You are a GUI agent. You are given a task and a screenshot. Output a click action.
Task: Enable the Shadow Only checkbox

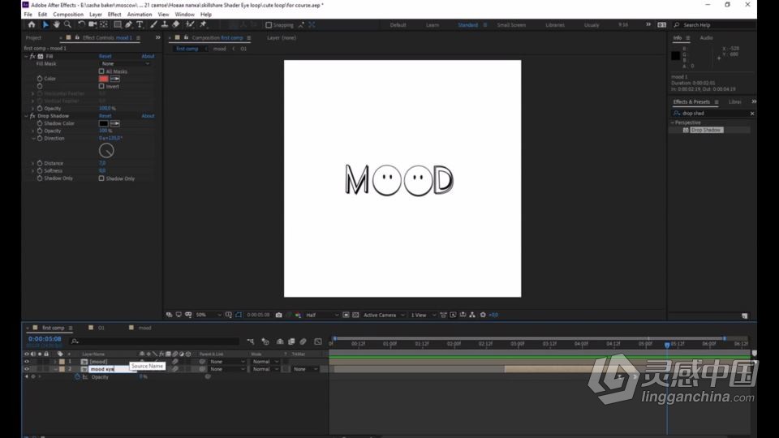[101, 178]
